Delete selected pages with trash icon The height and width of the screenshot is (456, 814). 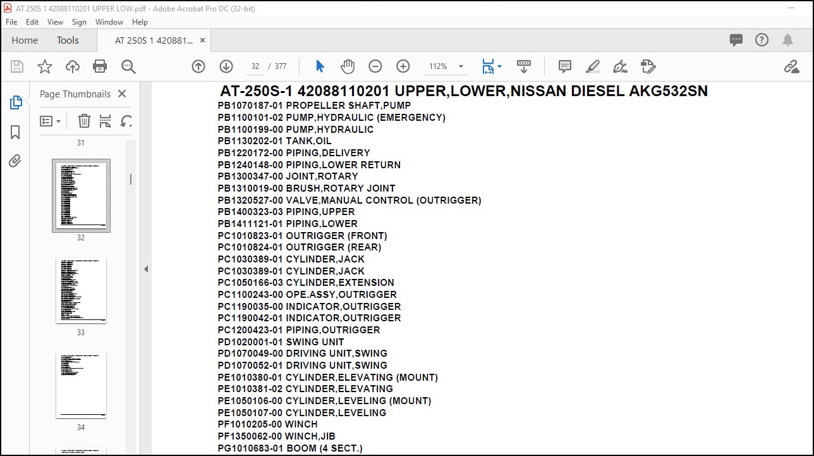[84, 121]
